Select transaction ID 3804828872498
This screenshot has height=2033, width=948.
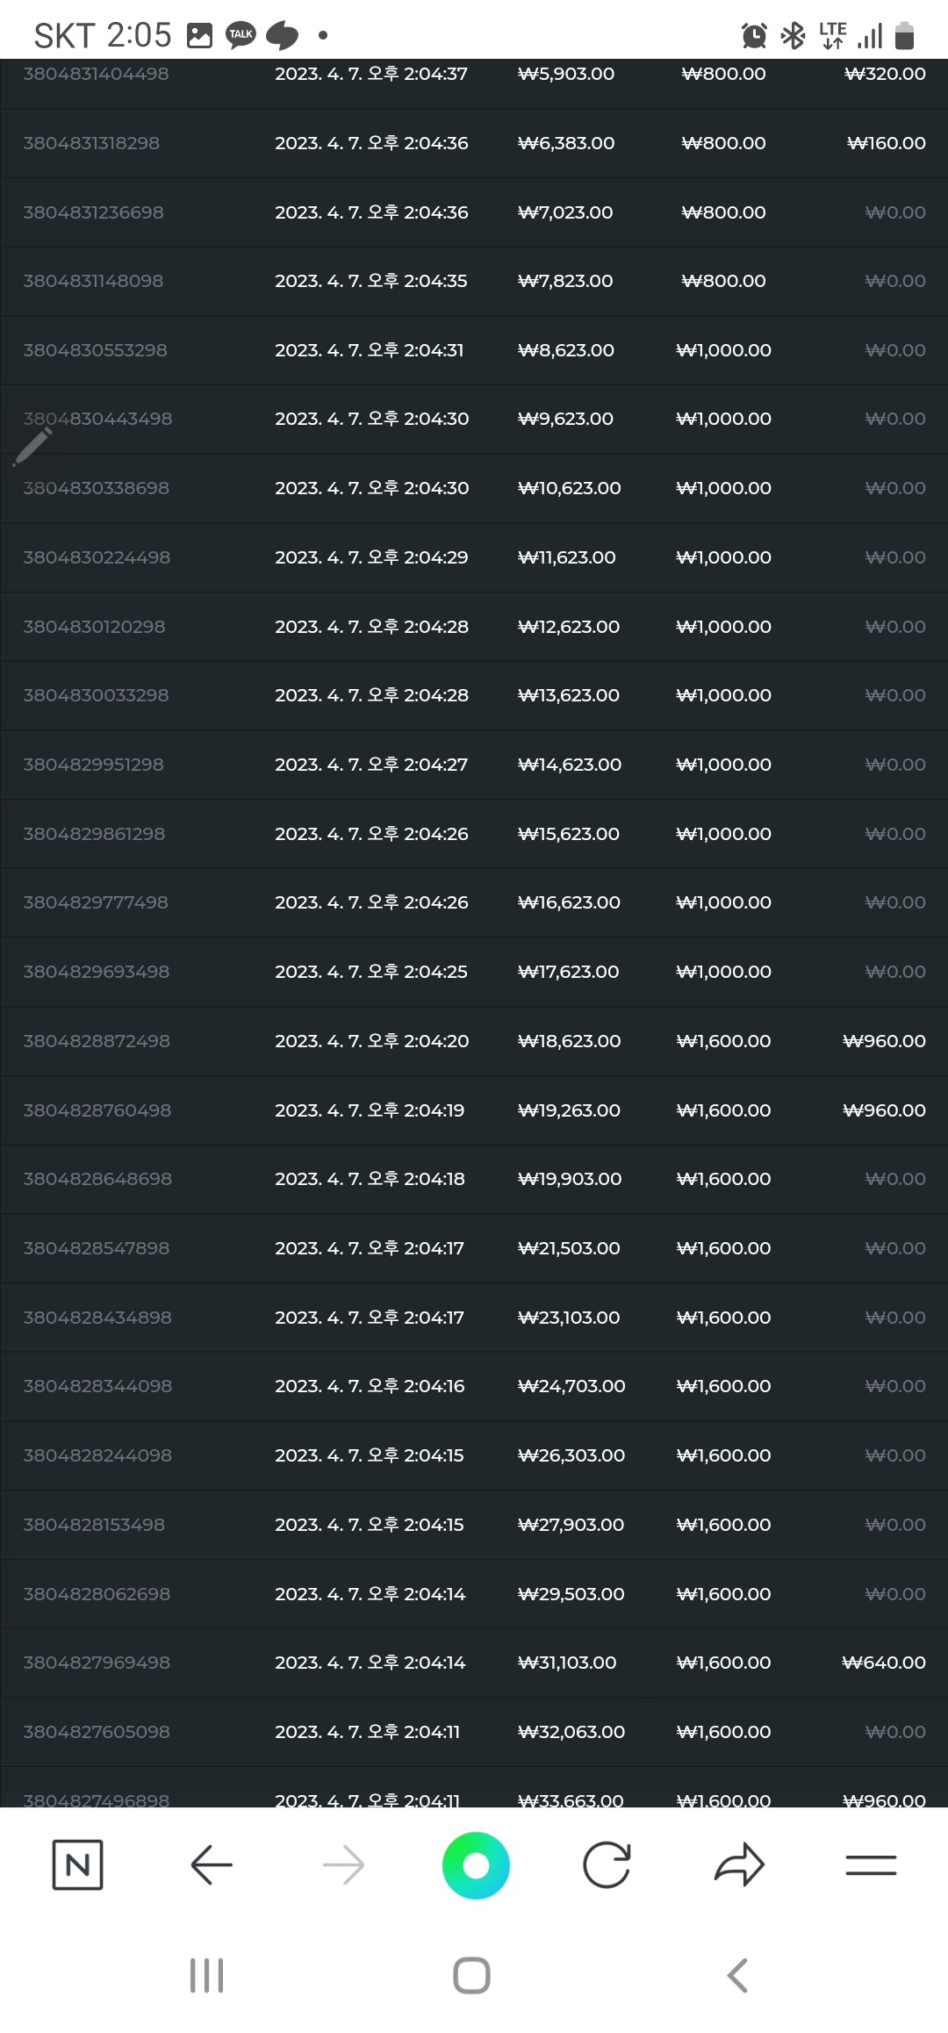pyautogui.click(x=97, y=1041)
